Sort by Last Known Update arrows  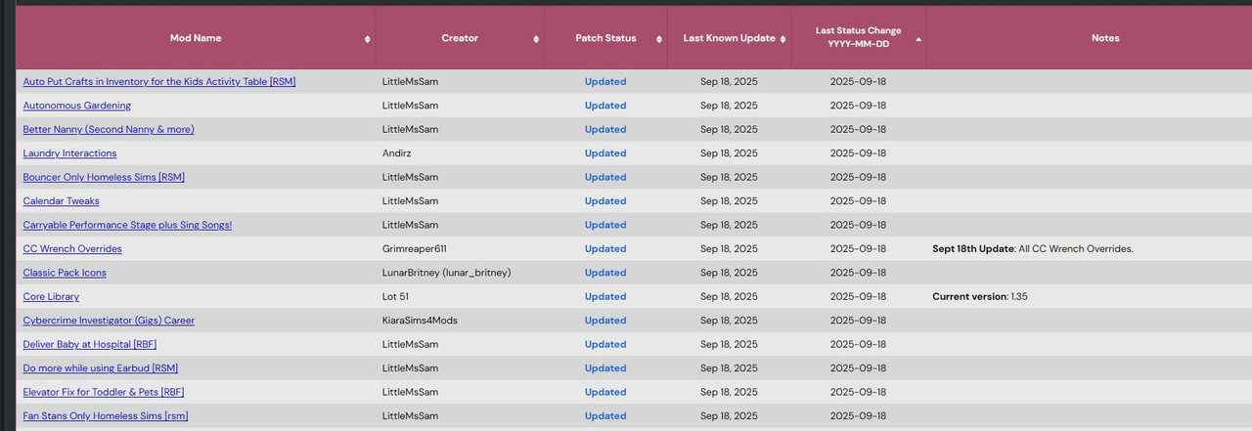pos(782,39)
